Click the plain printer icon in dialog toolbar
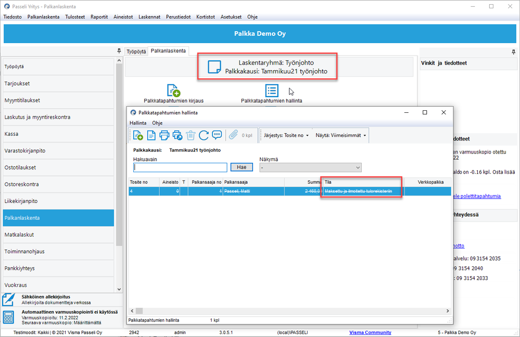Image resolution: width=520 pixels, height=337 pixels. pos(164,135)
